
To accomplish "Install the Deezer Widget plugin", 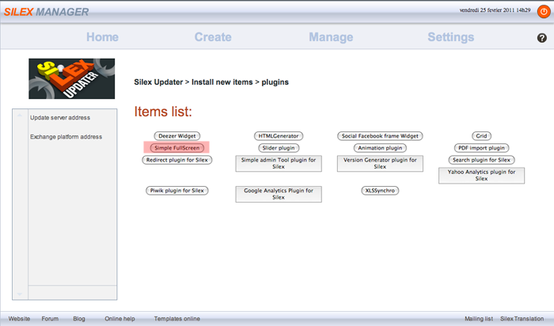I will coord(177,136).
